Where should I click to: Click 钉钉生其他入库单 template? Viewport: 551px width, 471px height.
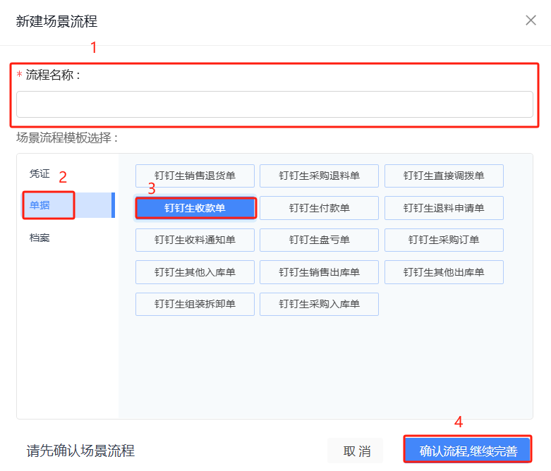[195, 272]
